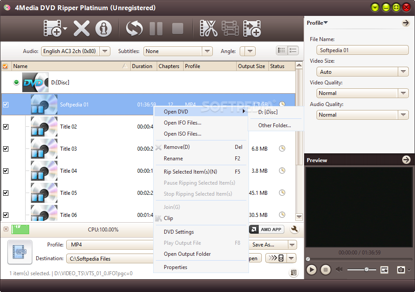
Task: Stop the preview playback
Action: [325, 270]
